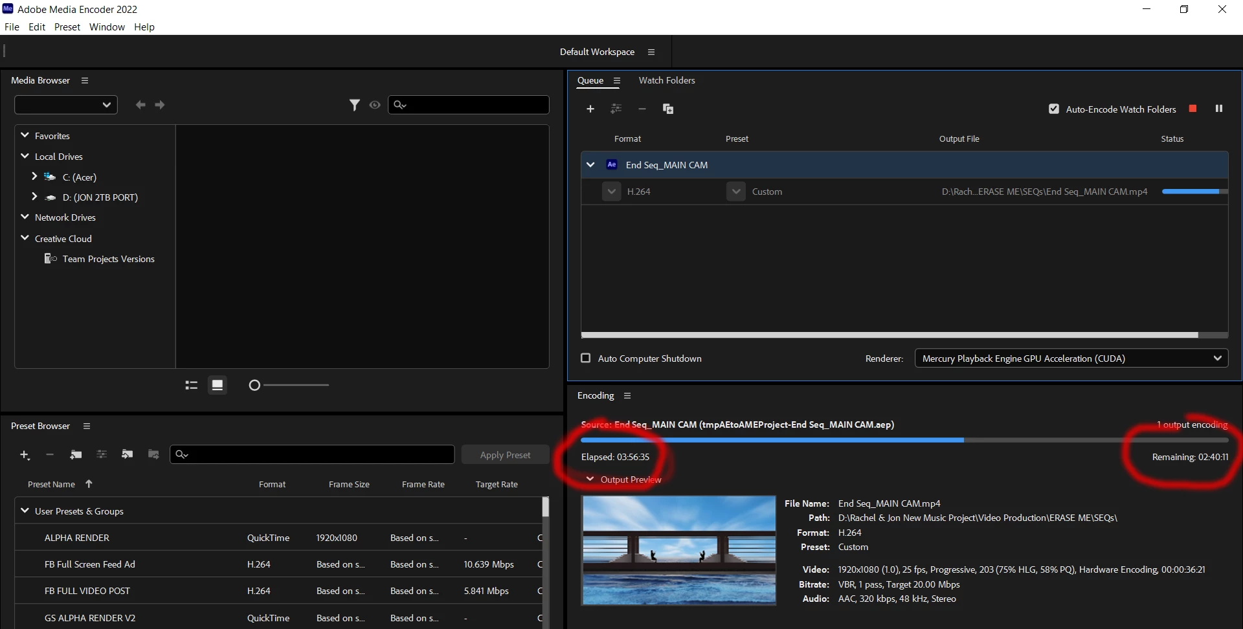This screenshot has height=629, width=1243.
Task: Select the D: (JON 2TB PORT) drive icon
Action: [50, 197]
